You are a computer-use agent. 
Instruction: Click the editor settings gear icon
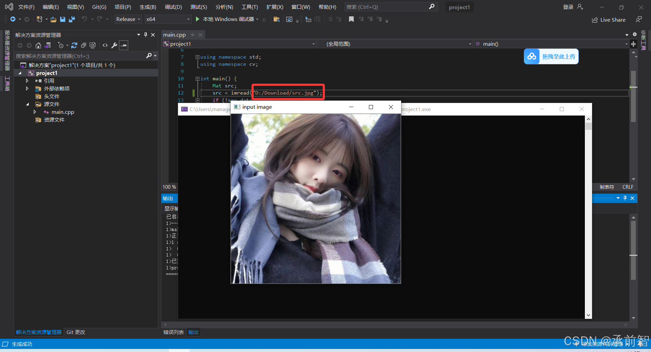pyautogui.click(x=635, y=34)
